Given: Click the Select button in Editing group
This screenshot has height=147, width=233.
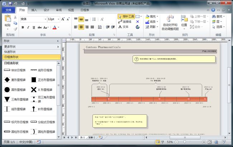Looking at the screenshot, I should coord(218,27).
